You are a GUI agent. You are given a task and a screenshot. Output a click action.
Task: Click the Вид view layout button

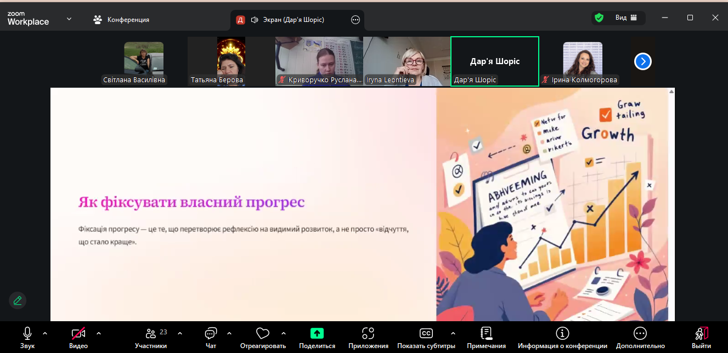[625, 18]
